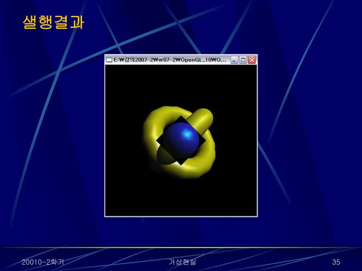Screen dimensions: 362x271
Task: Maximize the OpenGL output window
Action: (243, 60)
